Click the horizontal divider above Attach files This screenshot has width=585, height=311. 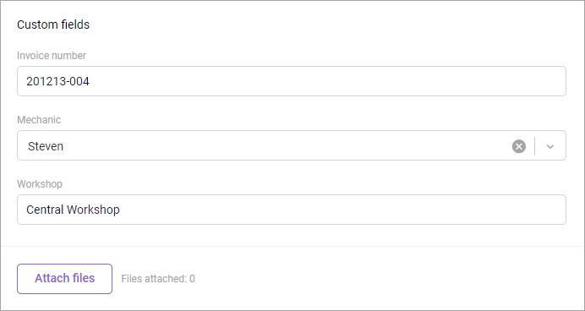click(292, 246)
